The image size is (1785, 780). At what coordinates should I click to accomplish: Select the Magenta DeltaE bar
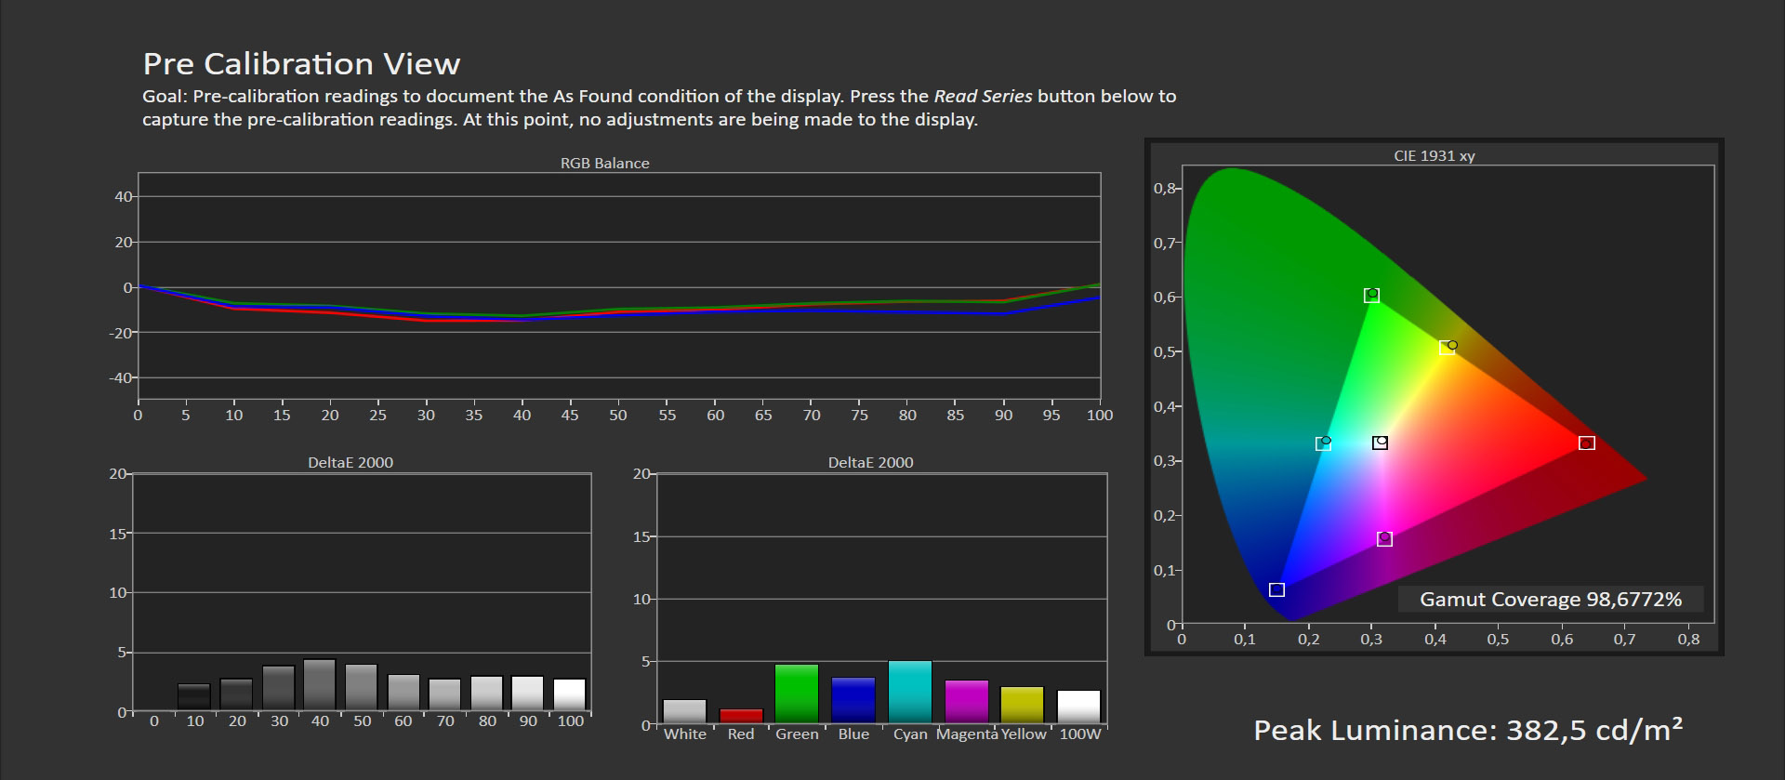[967, 702]
